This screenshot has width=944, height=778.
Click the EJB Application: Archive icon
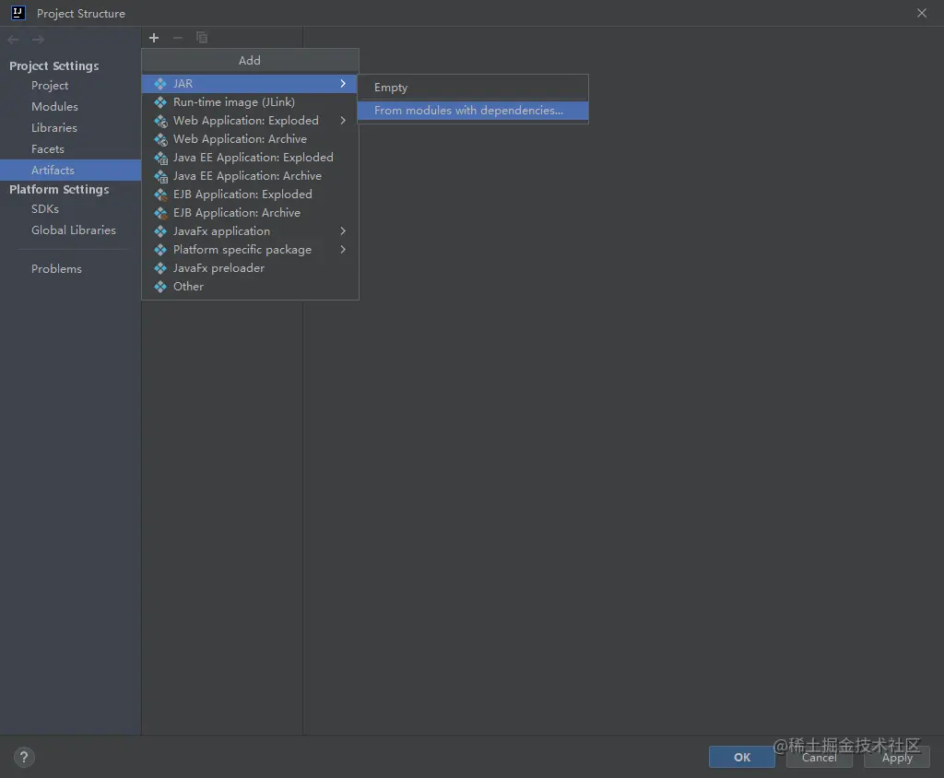click(x=160, y=213)
